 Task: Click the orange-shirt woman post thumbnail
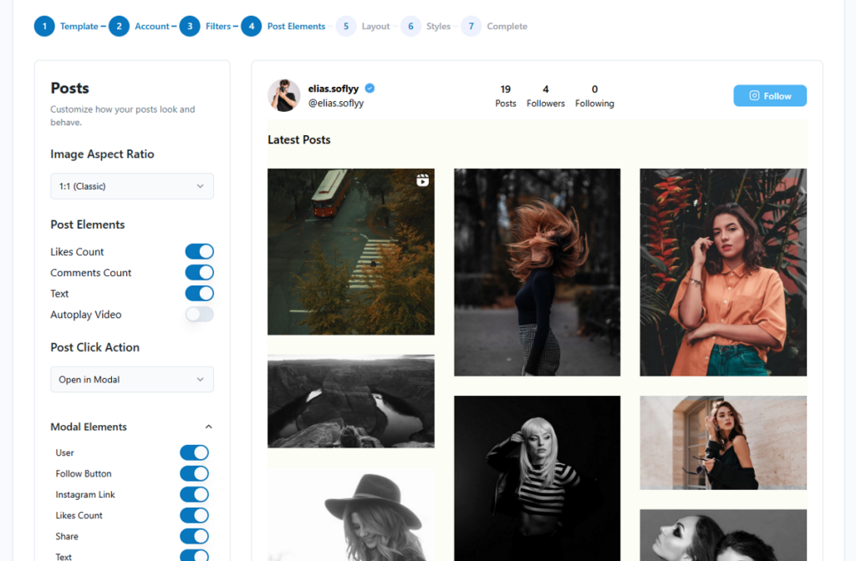click(722, 272)
